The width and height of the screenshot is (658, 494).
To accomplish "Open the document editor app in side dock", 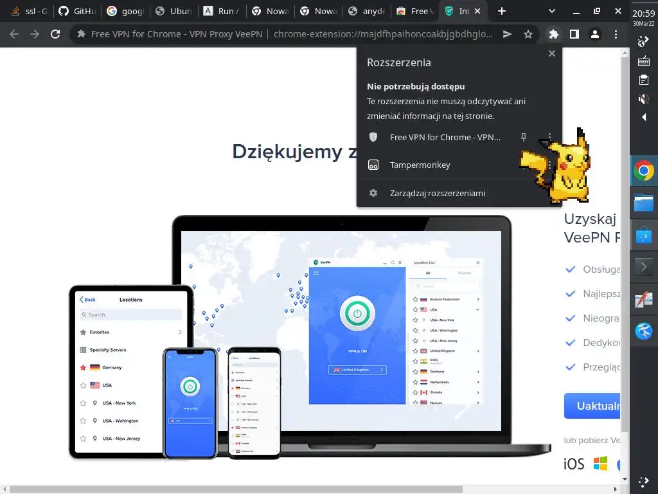I will 644,300.
